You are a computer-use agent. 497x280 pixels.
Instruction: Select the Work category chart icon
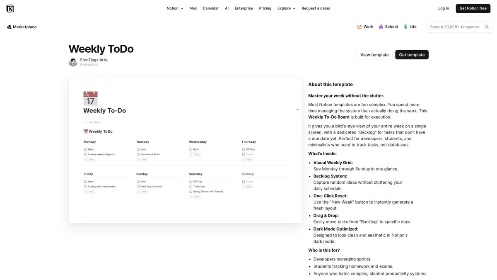[359, 26]
